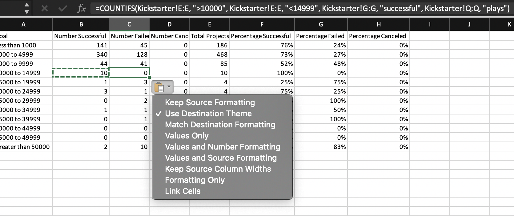Select cell with value 141
The image size is (514, 216).
pyautogui.click(x=81, y=45)
